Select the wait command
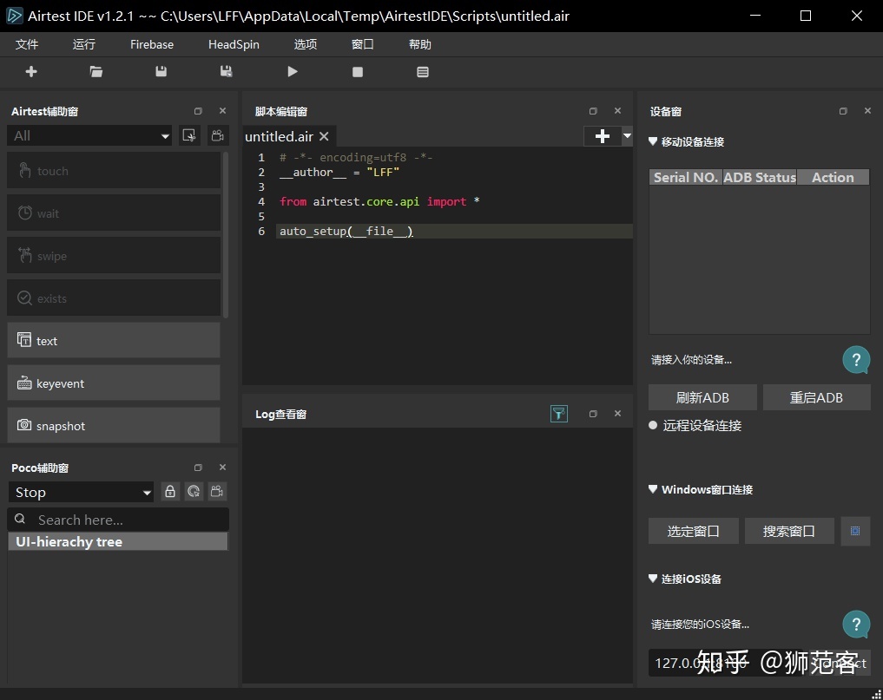 point(114,213)
